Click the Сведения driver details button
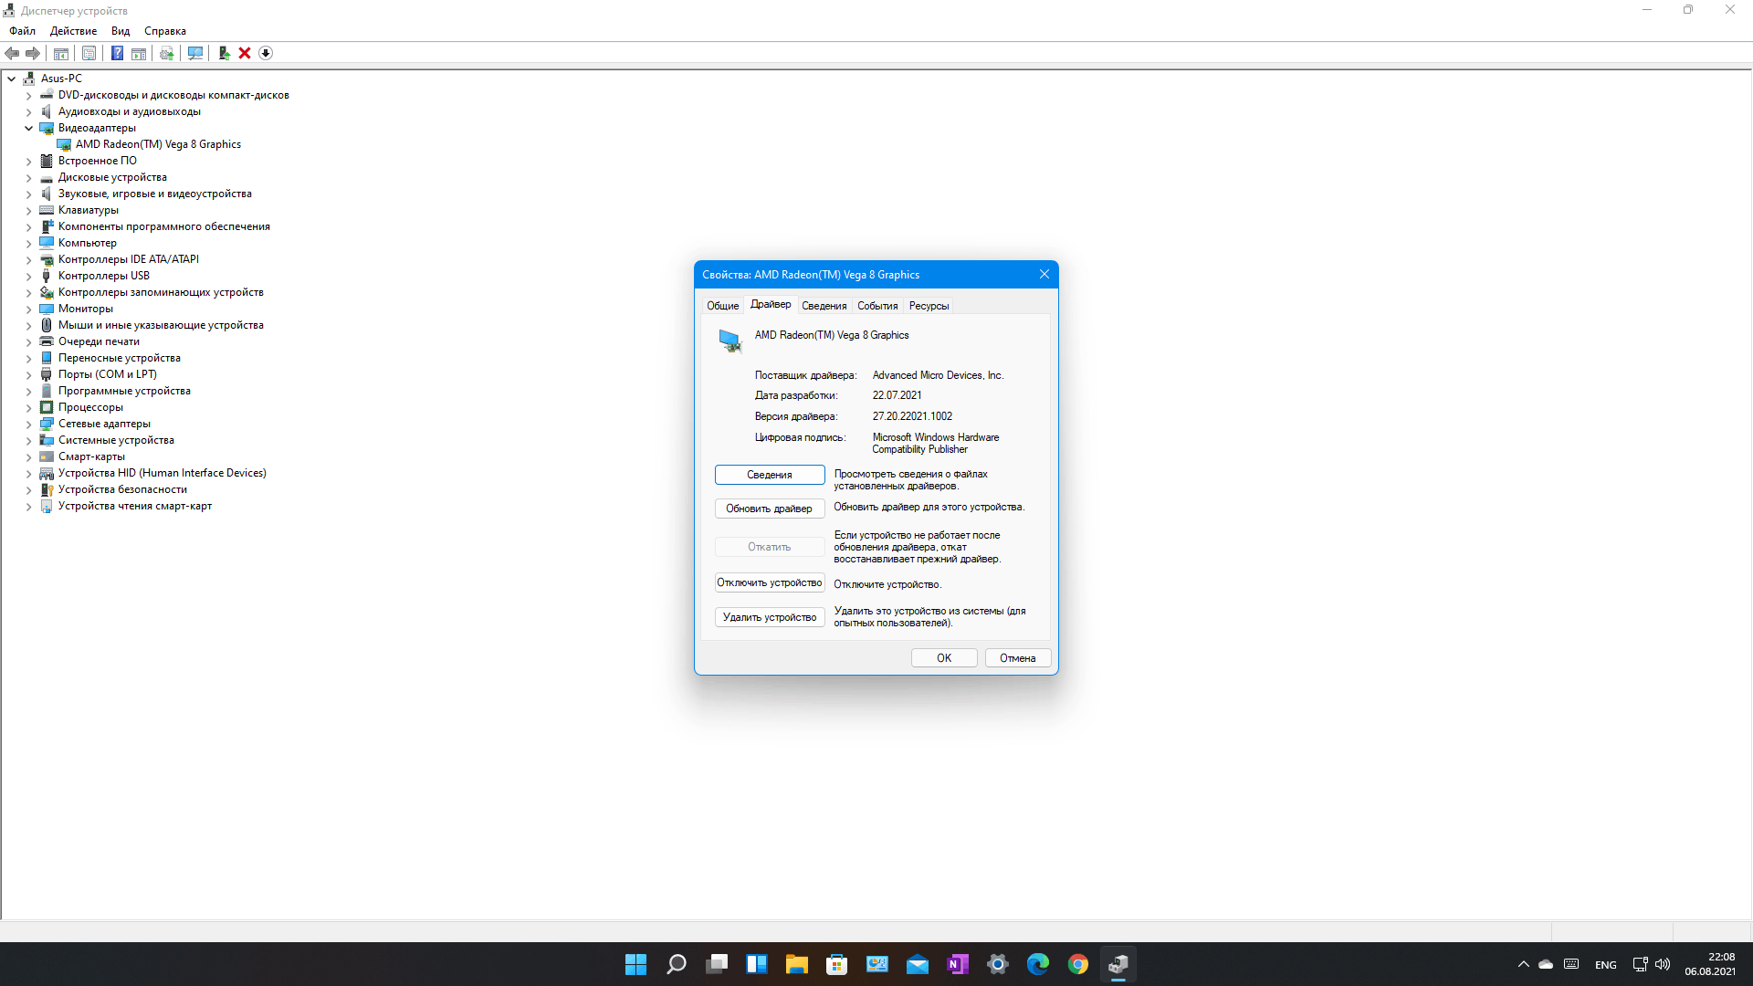The height and width of the screenshot is (986, 1753). (770, 475)
